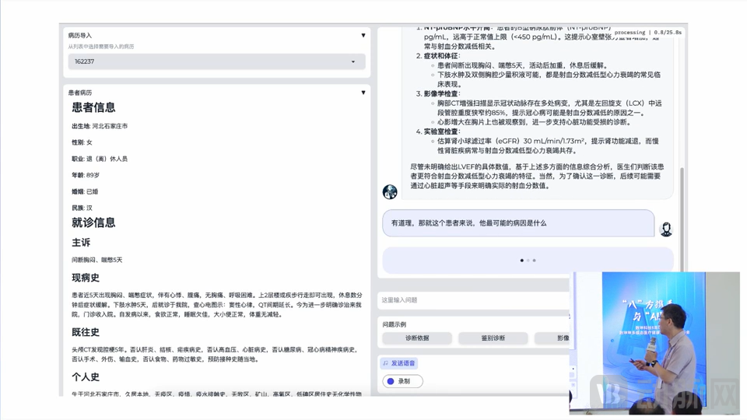The height and width of the screenshot is (420, 747).
Task: Click the 病历导入 panel label
Action: (79, 35)
